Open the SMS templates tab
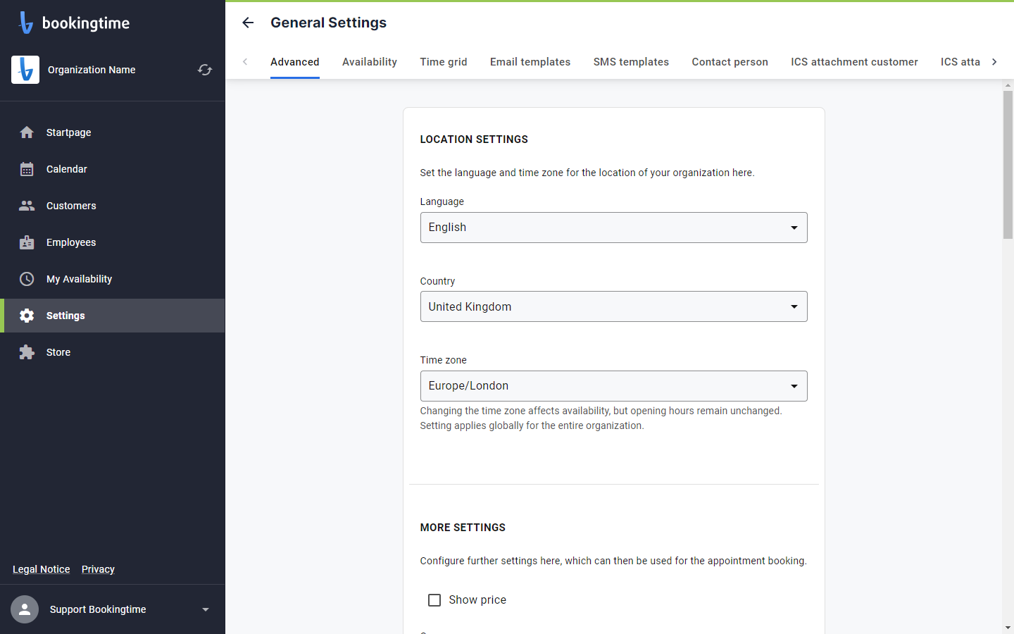 pos(631,62)
